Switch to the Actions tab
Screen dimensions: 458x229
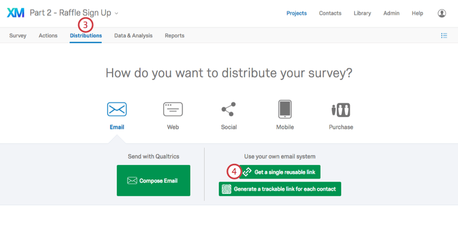pyautogui.click(x=48, y=36)
